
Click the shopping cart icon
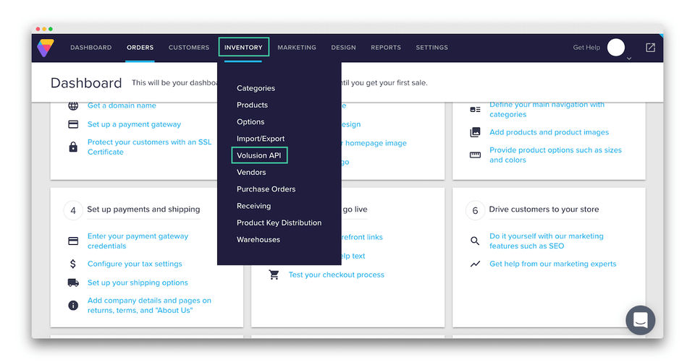coord(274,275)
